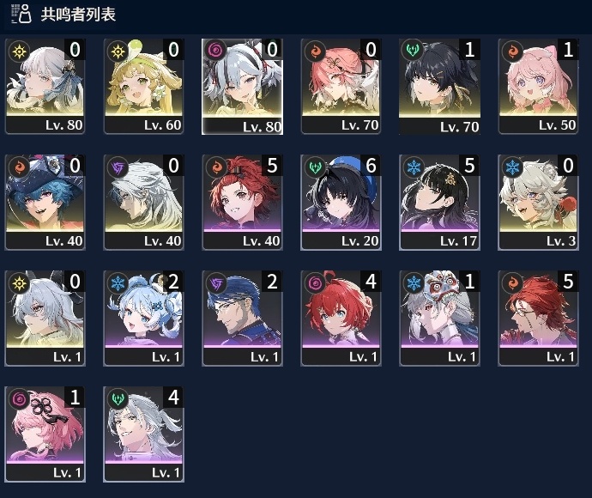
Task: Click the Spectro sun icon on the Lv. 1 horned character
Action: click(19, 282)
